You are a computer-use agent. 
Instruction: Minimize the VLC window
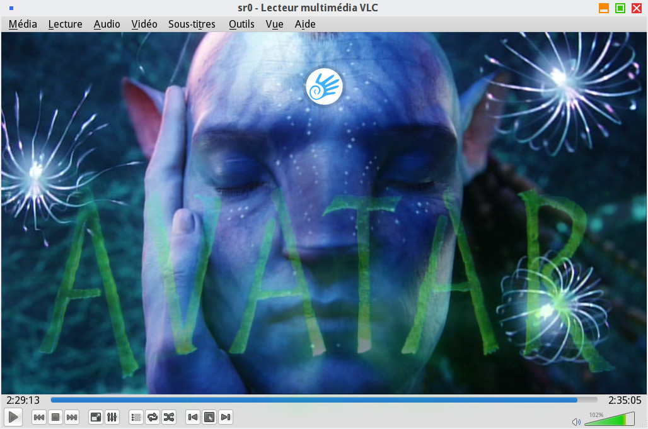[x=604, y=8]
